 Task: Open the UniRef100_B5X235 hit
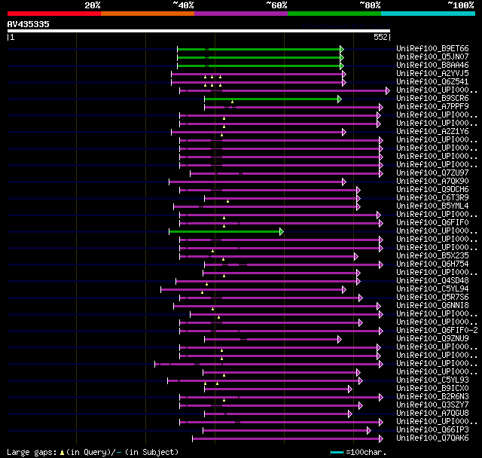click(x=432, y=256)
